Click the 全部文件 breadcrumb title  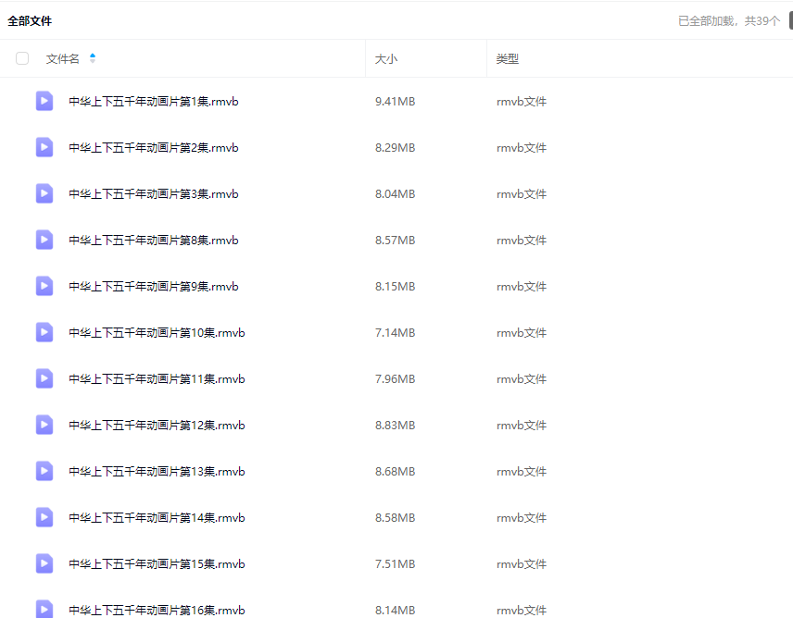click(x=30, y=20)
